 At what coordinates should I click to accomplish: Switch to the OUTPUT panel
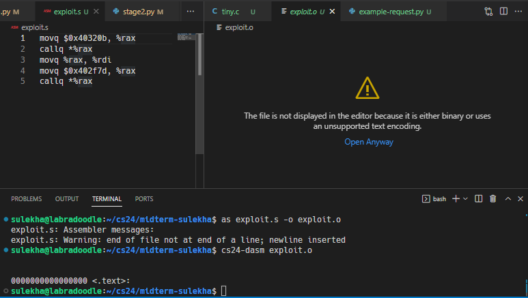point(67,198)
